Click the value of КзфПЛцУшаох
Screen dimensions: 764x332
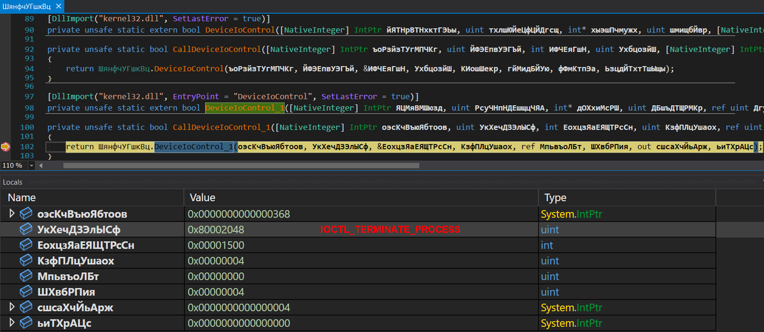tap(216, 261)
